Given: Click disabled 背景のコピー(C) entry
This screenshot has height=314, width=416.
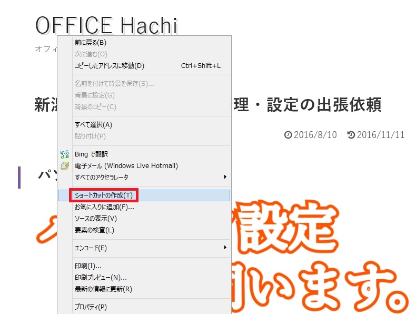Looking at the screenshot, I should pos(144,107).
